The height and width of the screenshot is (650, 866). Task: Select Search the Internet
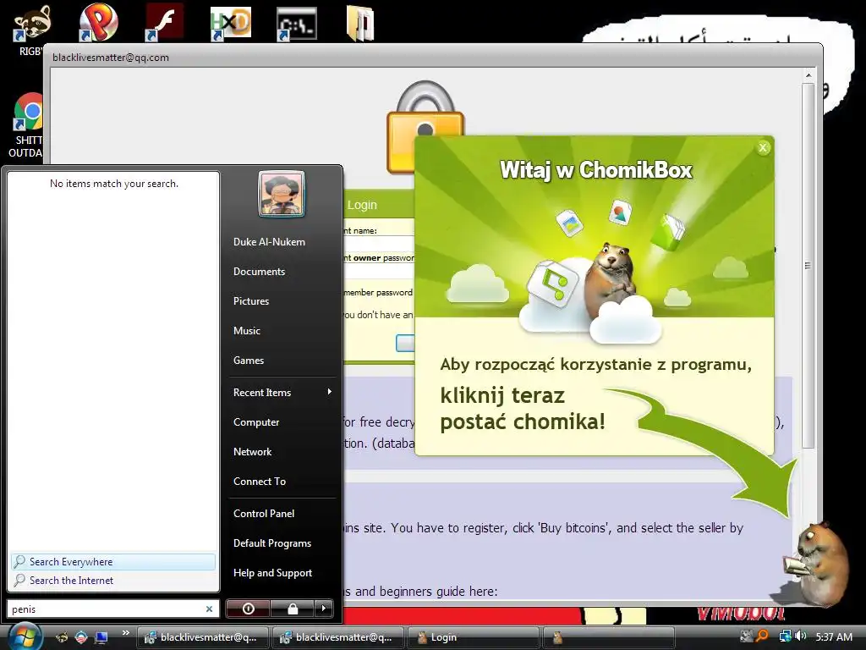tap(113, 581)
